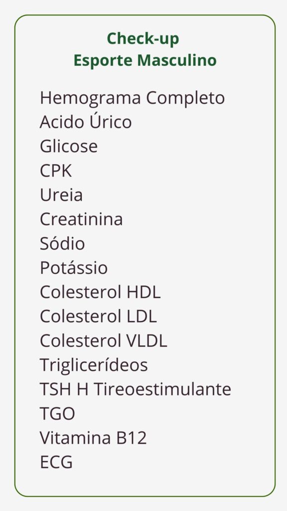287x511 pixels.
Task: Select the Potássio exam item
Action: click(74, 267)
